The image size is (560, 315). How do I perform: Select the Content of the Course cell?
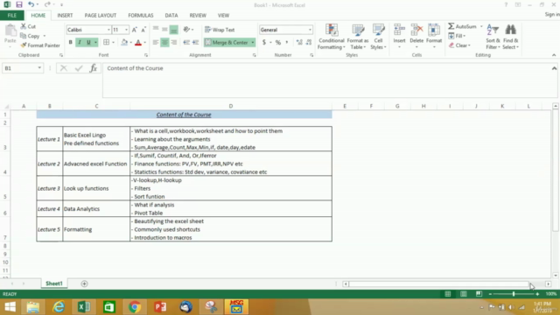coord(184,115)
